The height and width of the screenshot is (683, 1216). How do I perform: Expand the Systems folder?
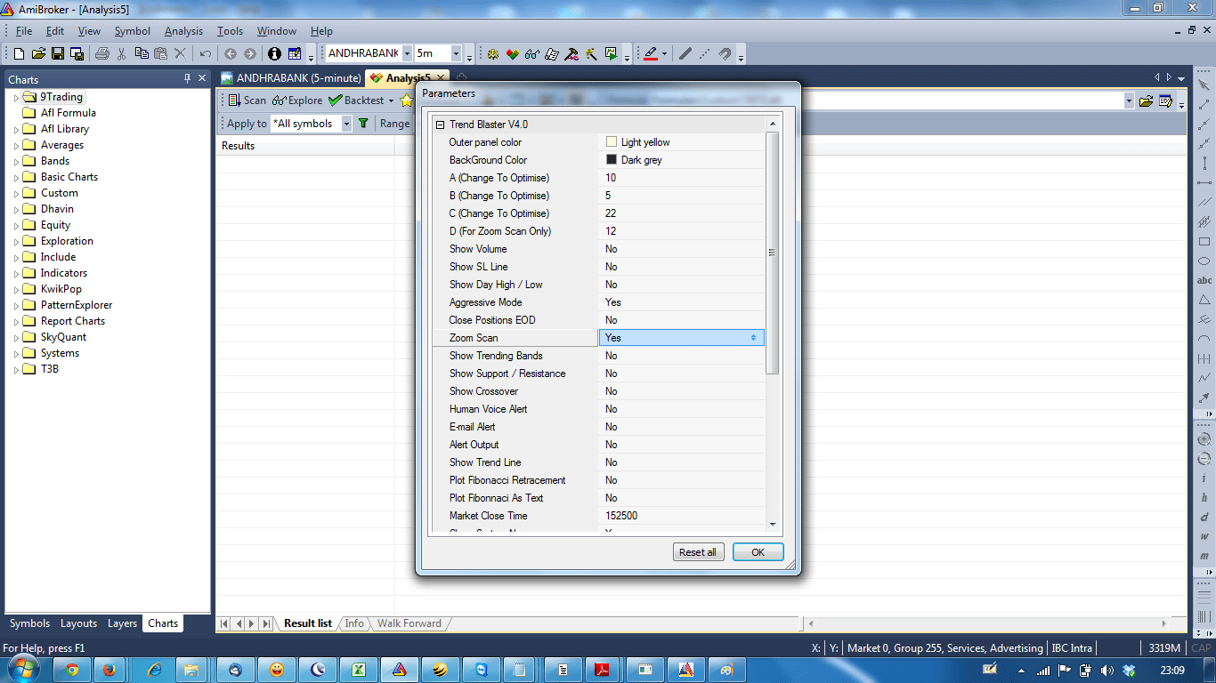click(x=16, y=353)
